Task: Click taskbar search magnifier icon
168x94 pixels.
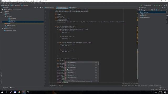Action: point(6,92)
